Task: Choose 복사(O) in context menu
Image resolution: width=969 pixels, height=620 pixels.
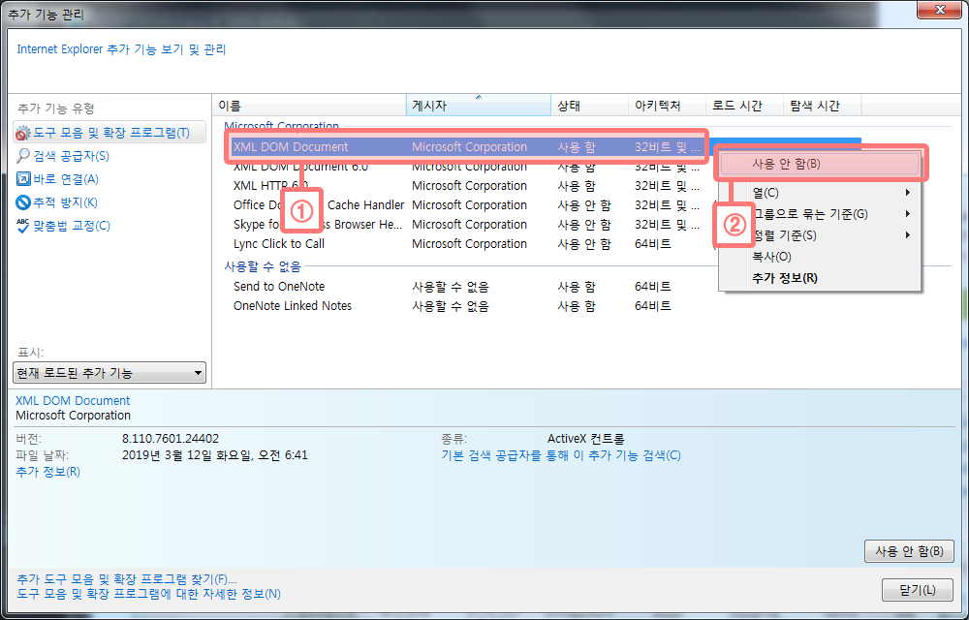Action: point(820,257)
